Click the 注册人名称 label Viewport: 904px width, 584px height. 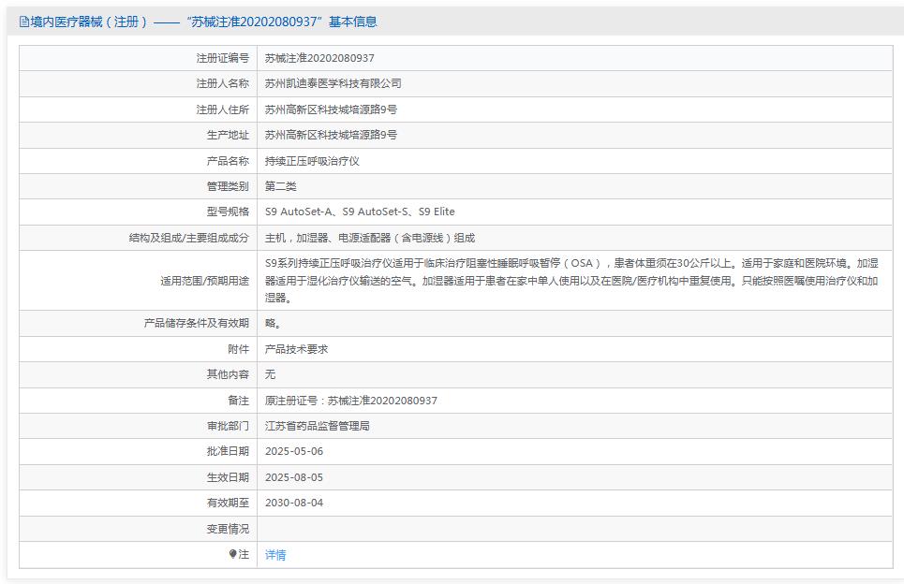[x=223, y=83]
